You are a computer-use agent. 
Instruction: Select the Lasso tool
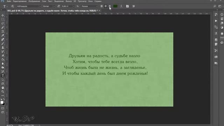(3, 23)
